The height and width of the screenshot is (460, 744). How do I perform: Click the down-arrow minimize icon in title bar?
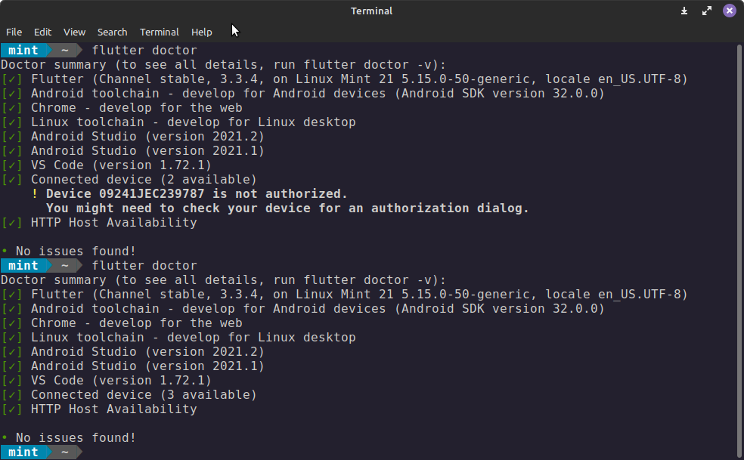[x=684, y=11]
